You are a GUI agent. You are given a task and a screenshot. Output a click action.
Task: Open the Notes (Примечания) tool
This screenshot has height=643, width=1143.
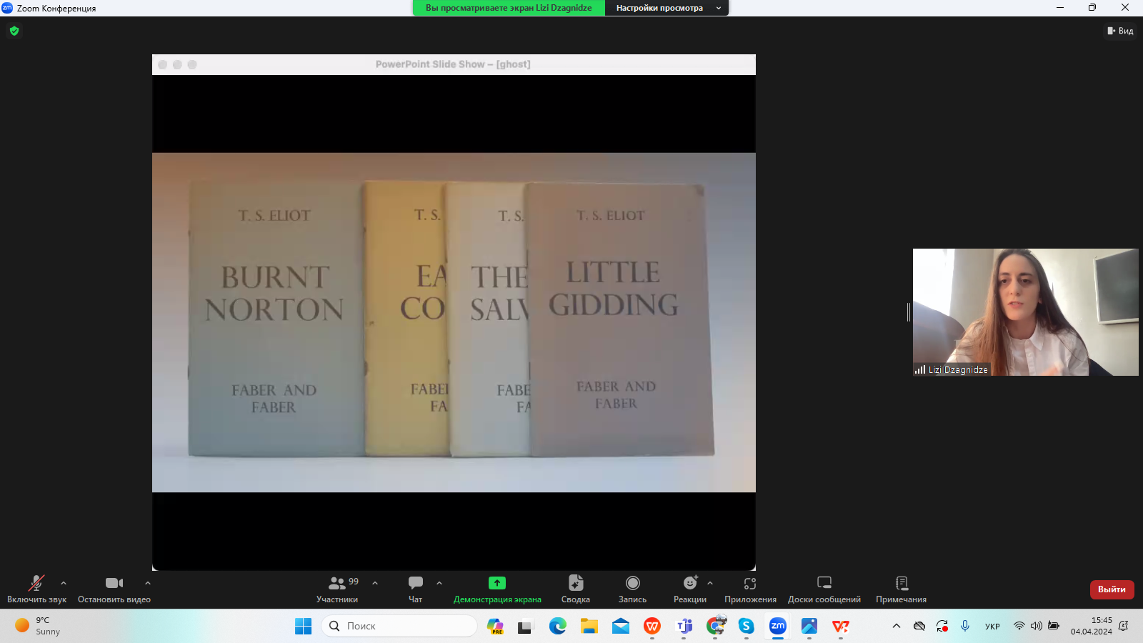coord(901,589)
